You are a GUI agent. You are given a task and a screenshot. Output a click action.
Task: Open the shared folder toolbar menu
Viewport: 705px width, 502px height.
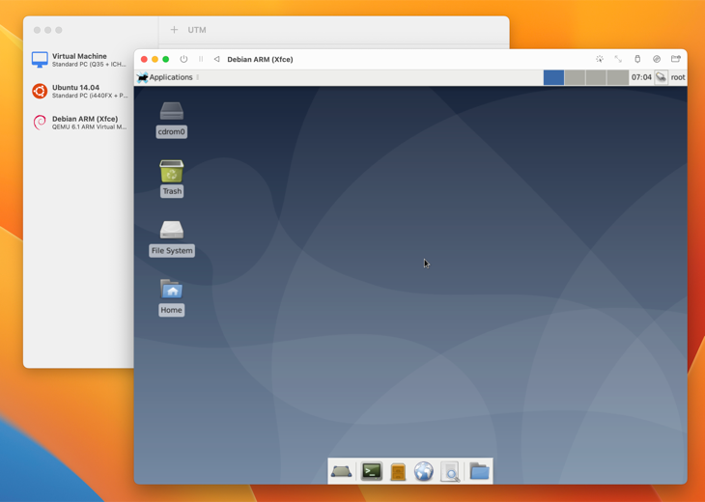pyautogui.click(x=676, y=59)
